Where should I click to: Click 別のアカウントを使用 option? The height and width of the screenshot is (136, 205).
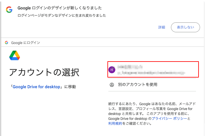tap(152, 85)
